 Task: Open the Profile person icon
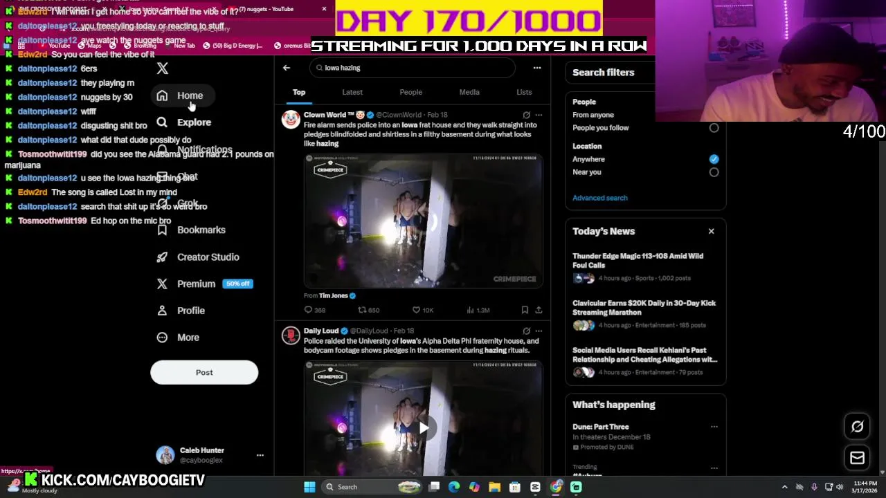162,311
